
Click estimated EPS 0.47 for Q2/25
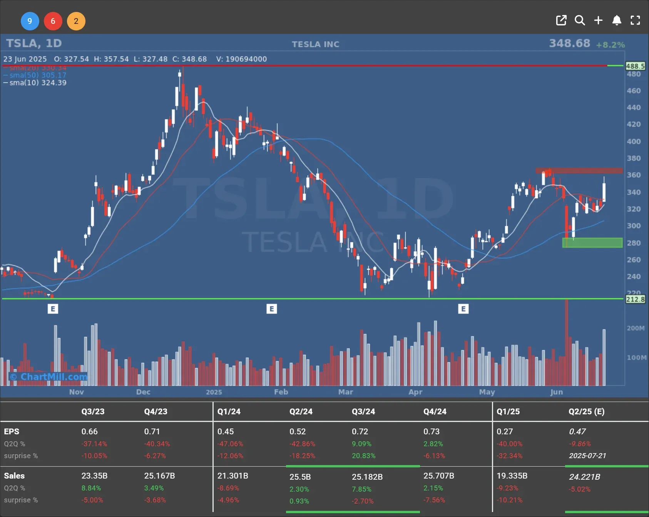tap(577, 432)
